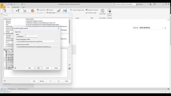Click iLogic Design Copy
Screen dimensions: 171x96
[77, 10]
